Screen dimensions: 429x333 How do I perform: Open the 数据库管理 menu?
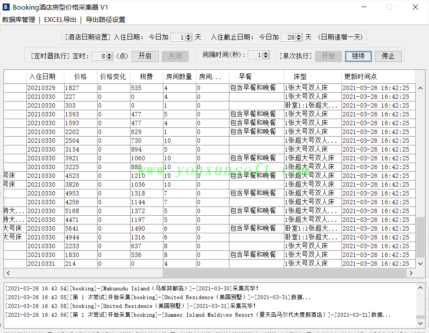pyautogui.click(x=18, y=20)
